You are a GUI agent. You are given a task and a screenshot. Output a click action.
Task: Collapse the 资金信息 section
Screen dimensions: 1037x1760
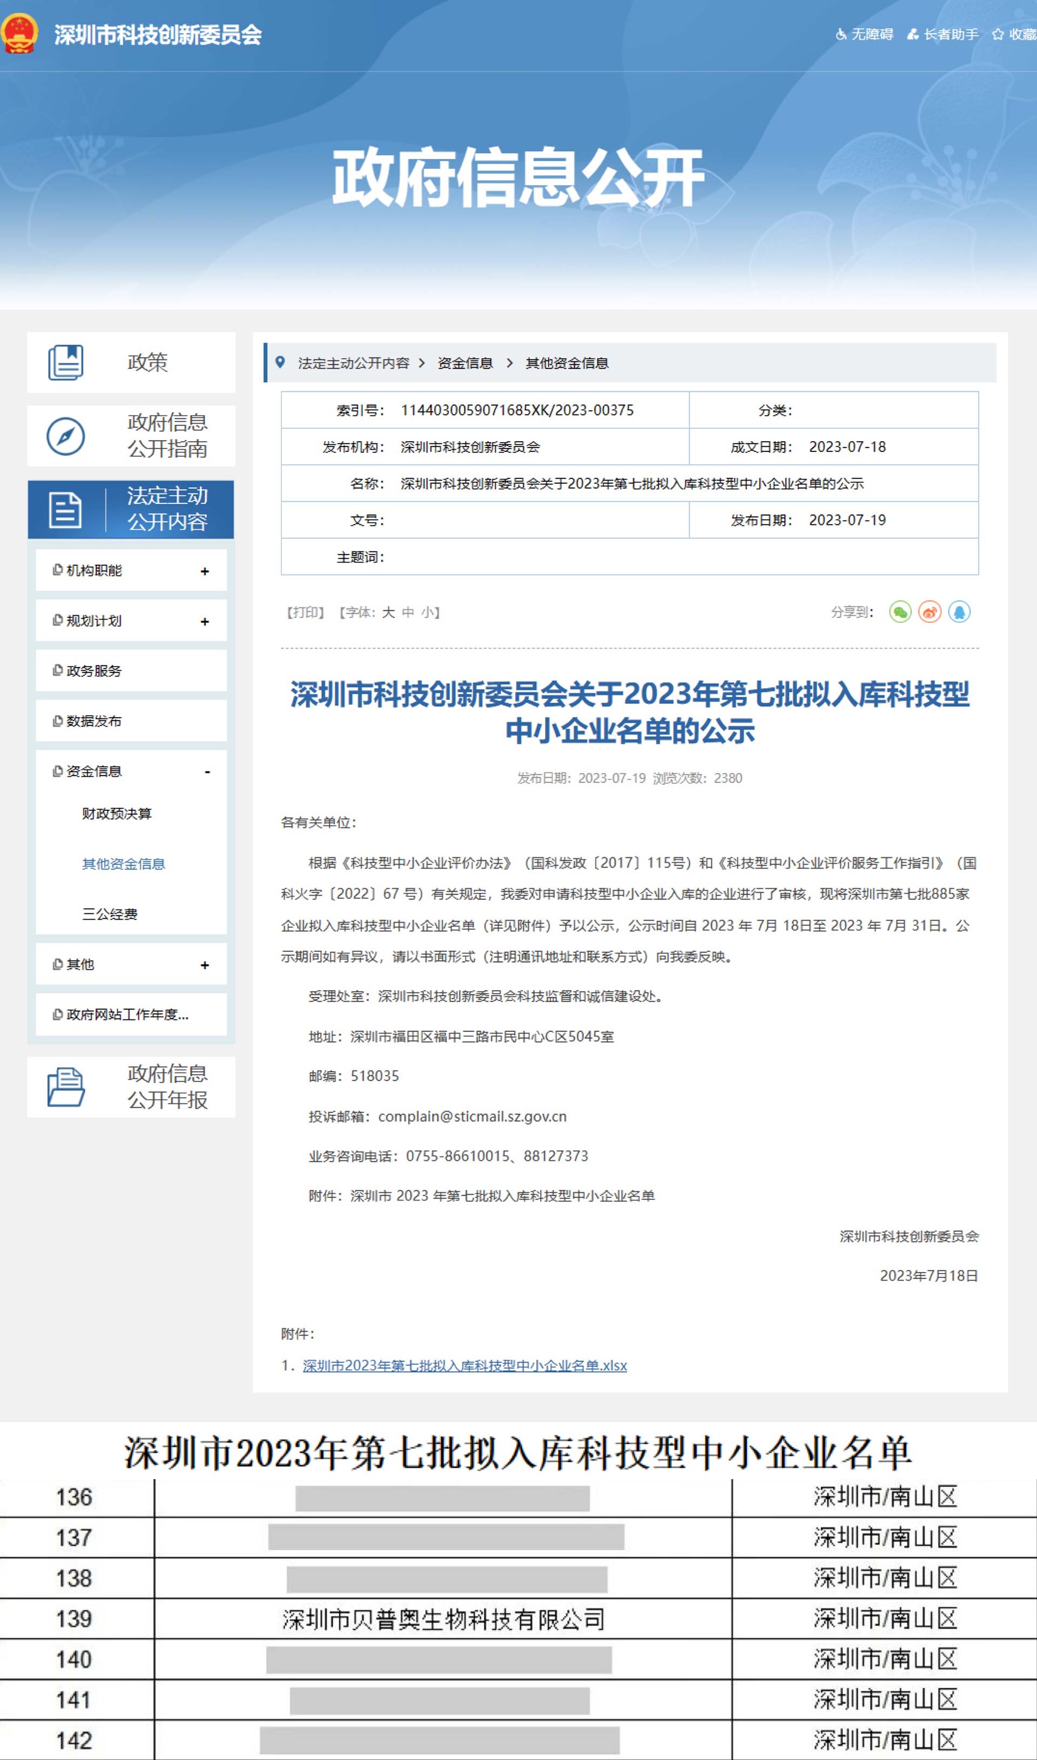tap(207, 772)
